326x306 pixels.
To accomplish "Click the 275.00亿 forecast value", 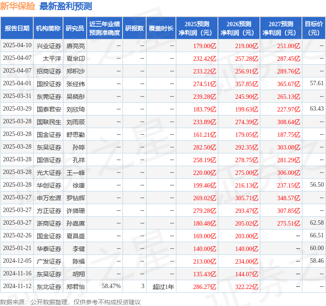I will pyautogui.click(x=247, y=173).
